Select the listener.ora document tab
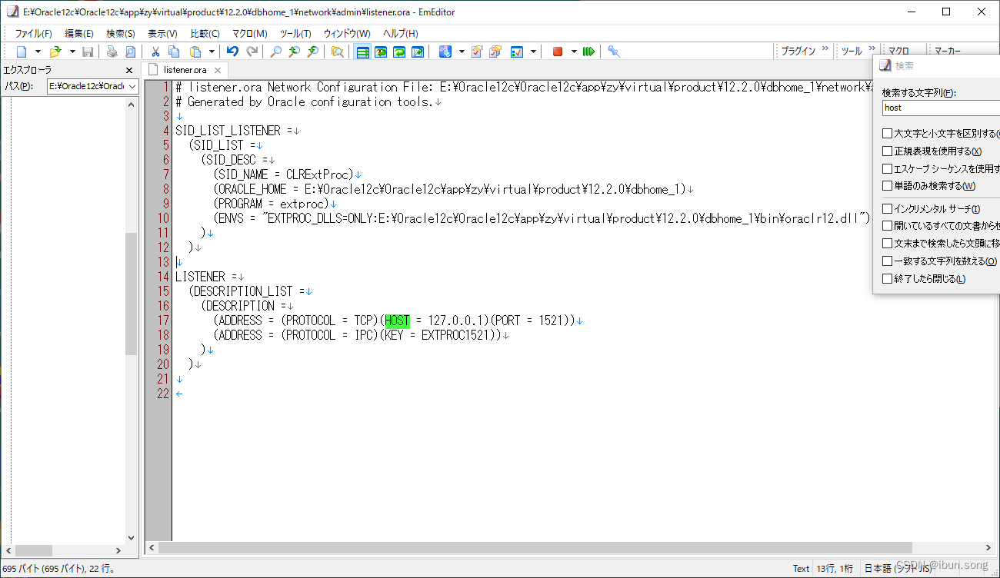The width and height of the screenshot is (1000, 578). coord(185,70)
